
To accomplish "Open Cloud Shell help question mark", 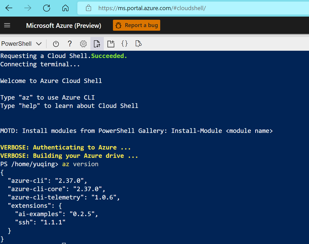I will point(70,44).
